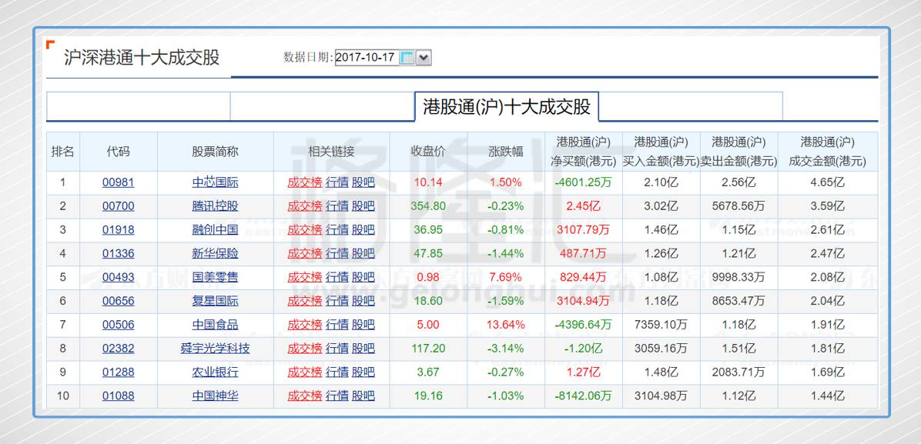Click 行情 link in 融创中国 row
This screenshot has height=444, width=921.
point(337,229)
